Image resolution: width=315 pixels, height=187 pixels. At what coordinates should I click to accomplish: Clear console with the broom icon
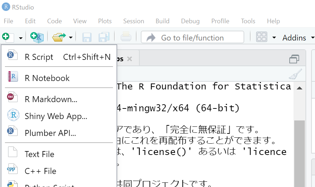[x=295, y=74]
